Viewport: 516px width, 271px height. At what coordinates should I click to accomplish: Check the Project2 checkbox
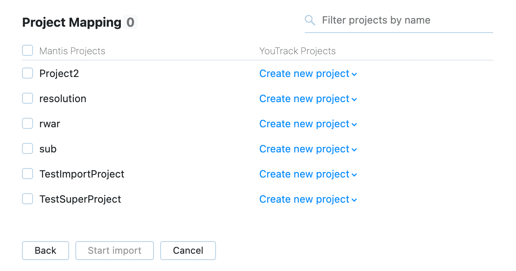(x=27, y=73)
